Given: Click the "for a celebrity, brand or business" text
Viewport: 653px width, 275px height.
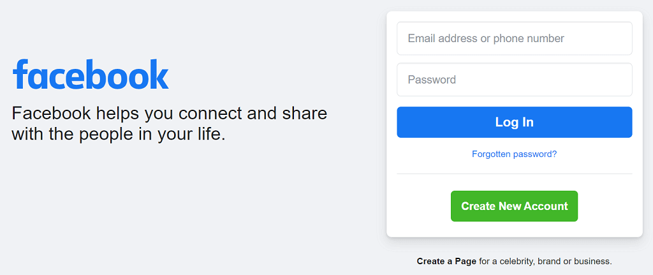Looking at the screenshot, I should [545, 261].
